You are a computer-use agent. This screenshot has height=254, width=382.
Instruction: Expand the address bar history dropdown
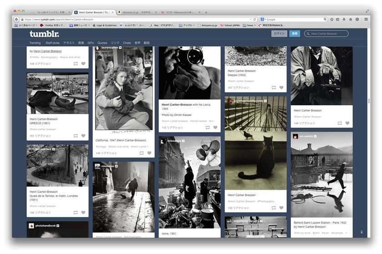pos(251,20)
